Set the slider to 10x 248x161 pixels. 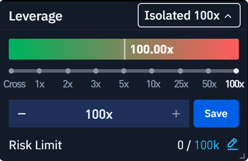tap(152, 71)
